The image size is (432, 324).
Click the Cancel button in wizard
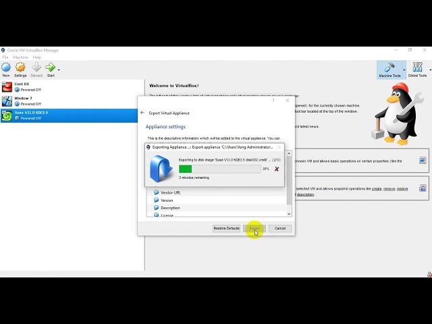point(280,228)
